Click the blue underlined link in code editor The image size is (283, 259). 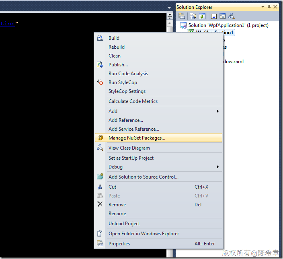pos(7,24)
